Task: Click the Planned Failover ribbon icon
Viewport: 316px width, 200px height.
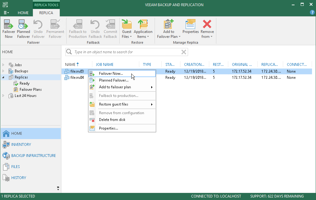Action: (x=23, y=29)
